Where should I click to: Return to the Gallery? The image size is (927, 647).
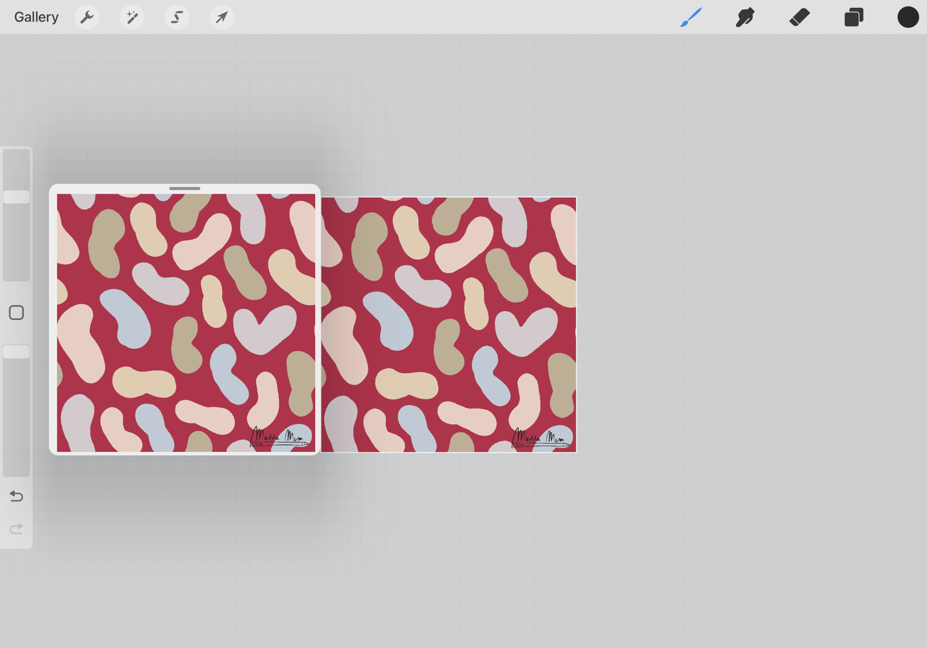[36, 17]
